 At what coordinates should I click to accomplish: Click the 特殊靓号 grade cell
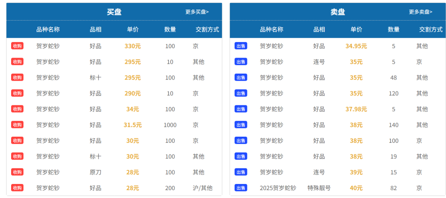click(x=319, y=188)
